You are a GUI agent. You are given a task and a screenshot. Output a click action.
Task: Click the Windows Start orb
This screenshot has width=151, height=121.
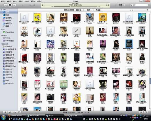4,117
